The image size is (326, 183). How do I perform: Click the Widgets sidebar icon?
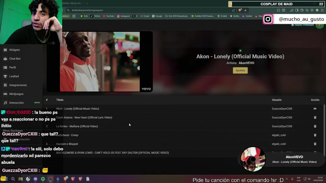5,50
